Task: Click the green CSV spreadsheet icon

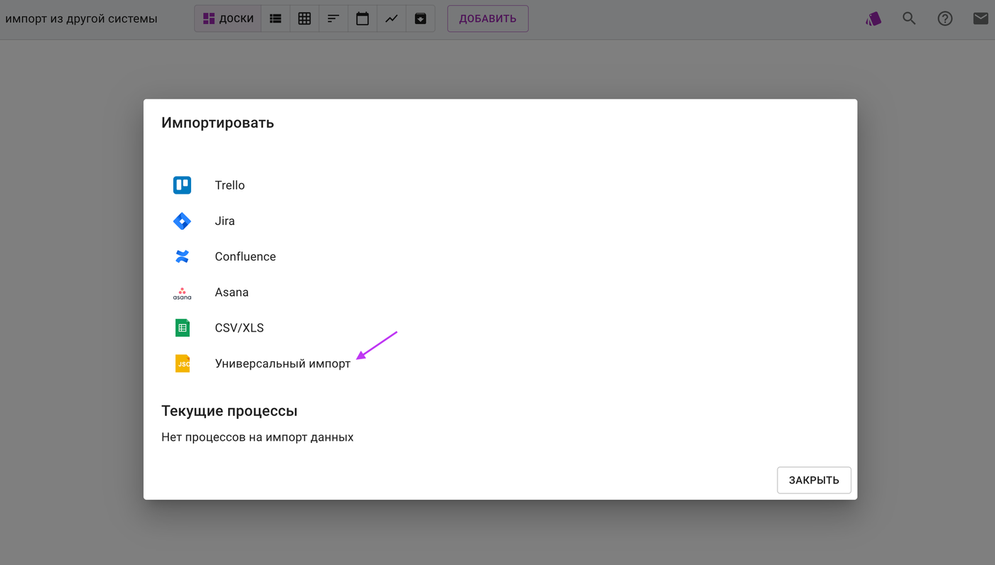Action: [x=182, y=327]
